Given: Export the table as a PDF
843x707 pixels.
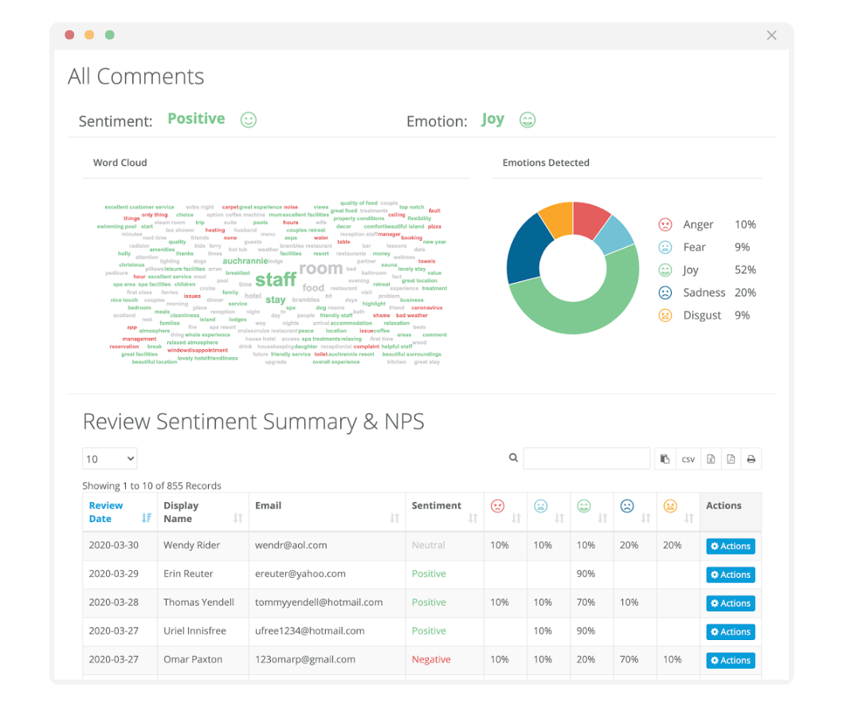Looking at the screenshot, I should [x=731, y=459].
